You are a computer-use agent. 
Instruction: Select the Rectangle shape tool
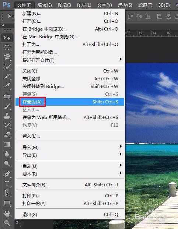7,203
